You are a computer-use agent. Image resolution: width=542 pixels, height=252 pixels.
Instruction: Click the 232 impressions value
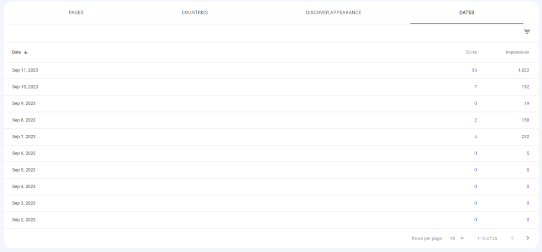525,136
